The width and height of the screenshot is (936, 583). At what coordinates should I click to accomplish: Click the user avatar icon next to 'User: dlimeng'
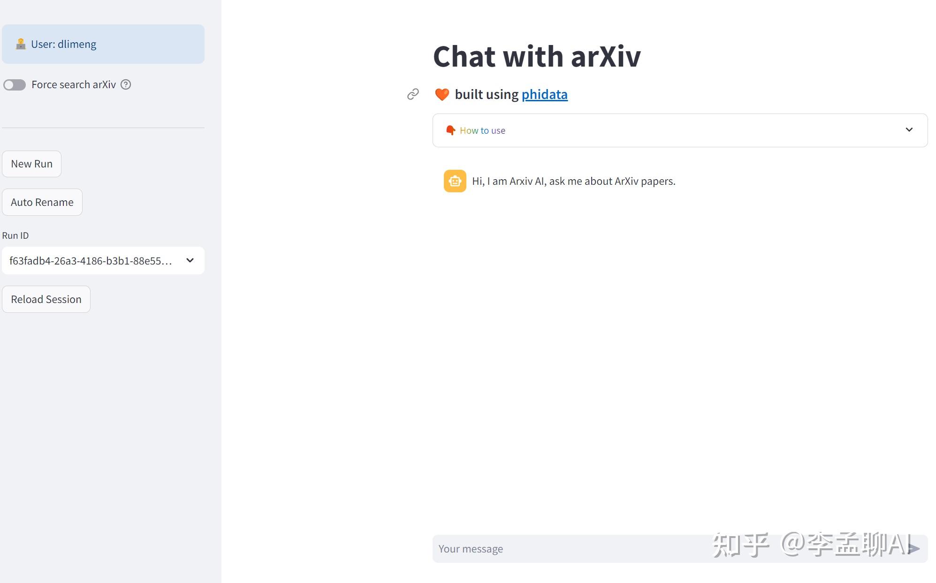pyautogui.click(x=21, y=44)
